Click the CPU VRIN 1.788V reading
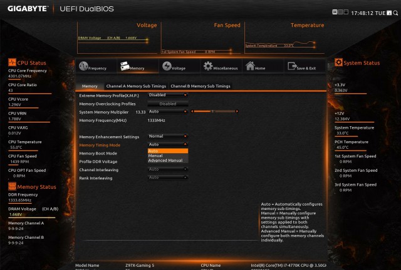Viewport: 401px width, 270px height. point(17,116)
